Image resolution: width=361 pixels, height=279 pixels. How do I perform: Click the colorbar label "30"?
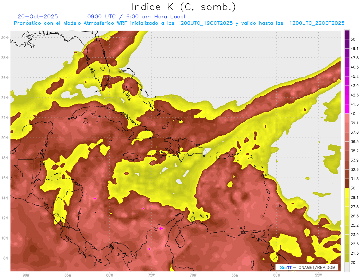(x=354, y=188)
